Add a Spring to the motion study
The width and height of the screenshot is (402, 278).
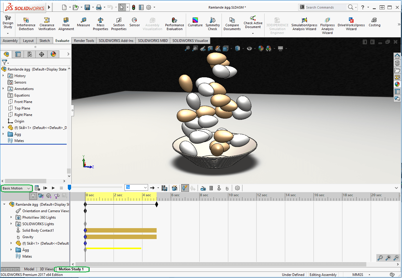[211, 188]
